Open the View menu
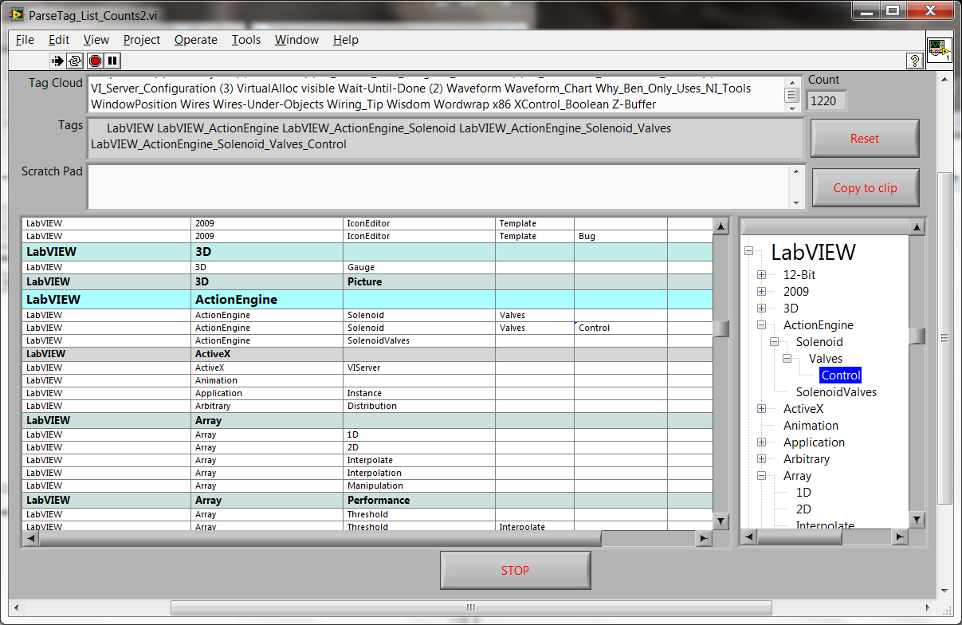The image size is (962, 625). (96, 40)
